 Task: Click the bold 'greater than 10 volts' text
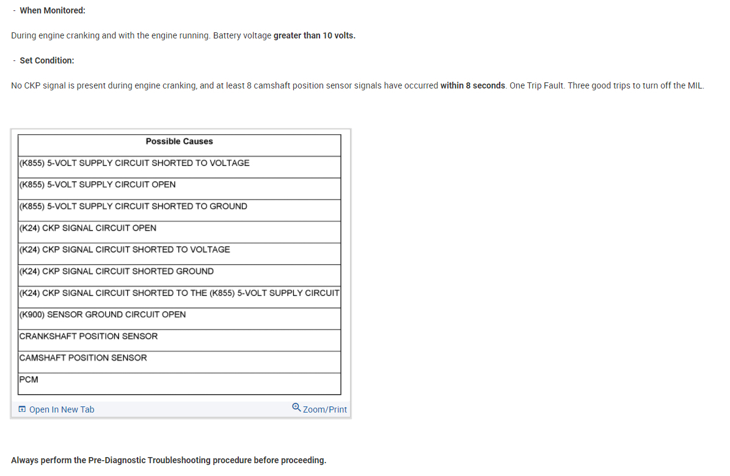pos(315,35)
